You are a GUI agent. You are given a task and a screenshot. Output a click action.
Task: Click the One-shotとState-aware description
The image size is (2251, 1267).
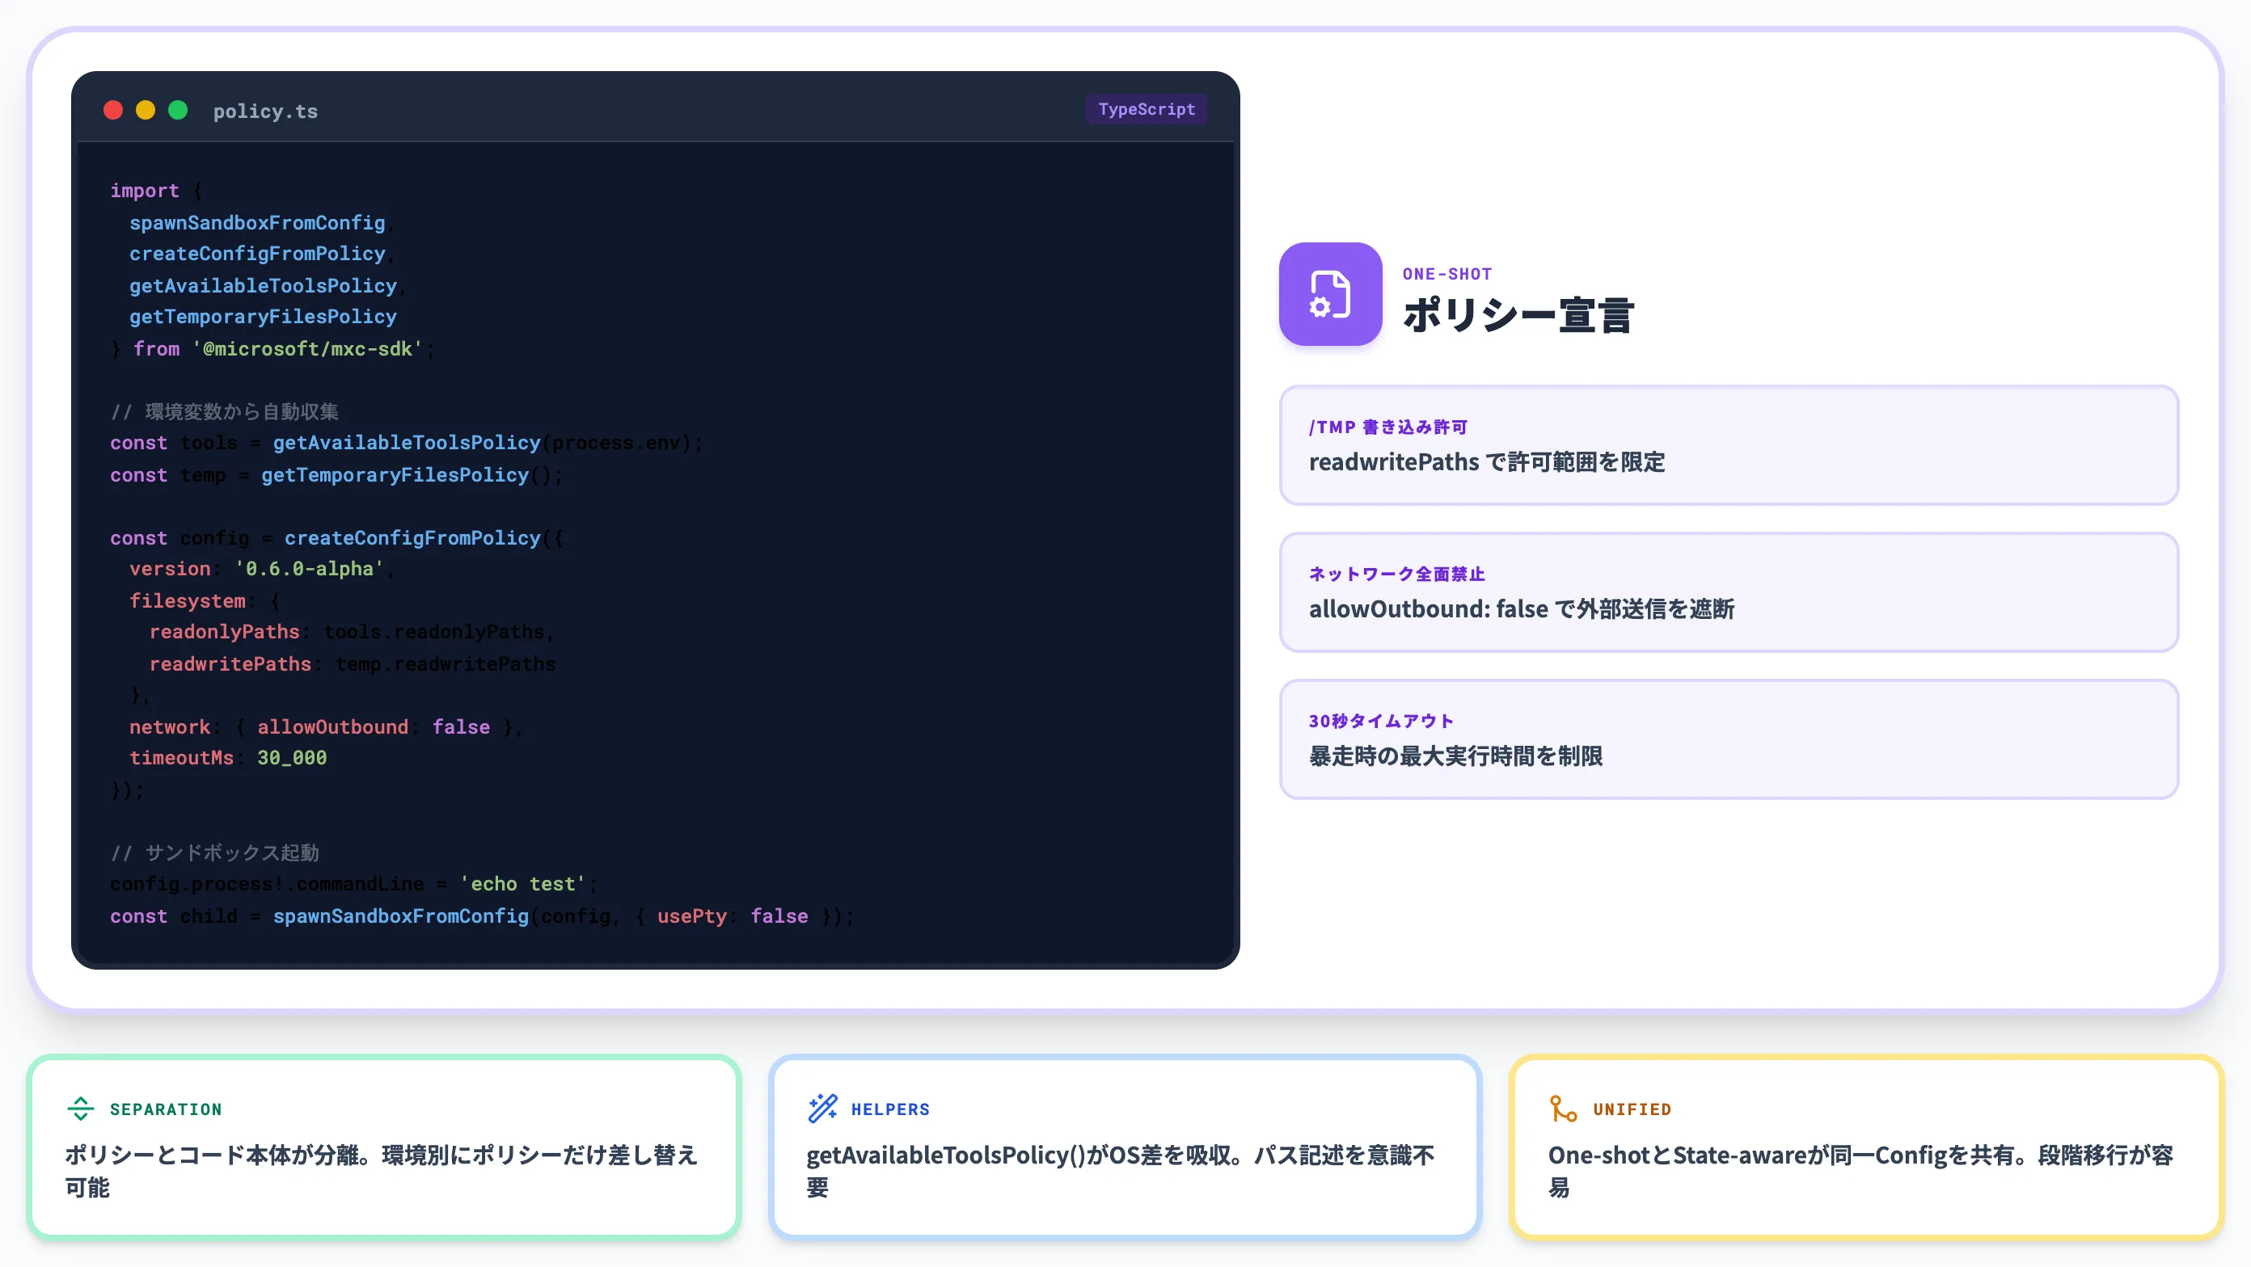1860,1171
